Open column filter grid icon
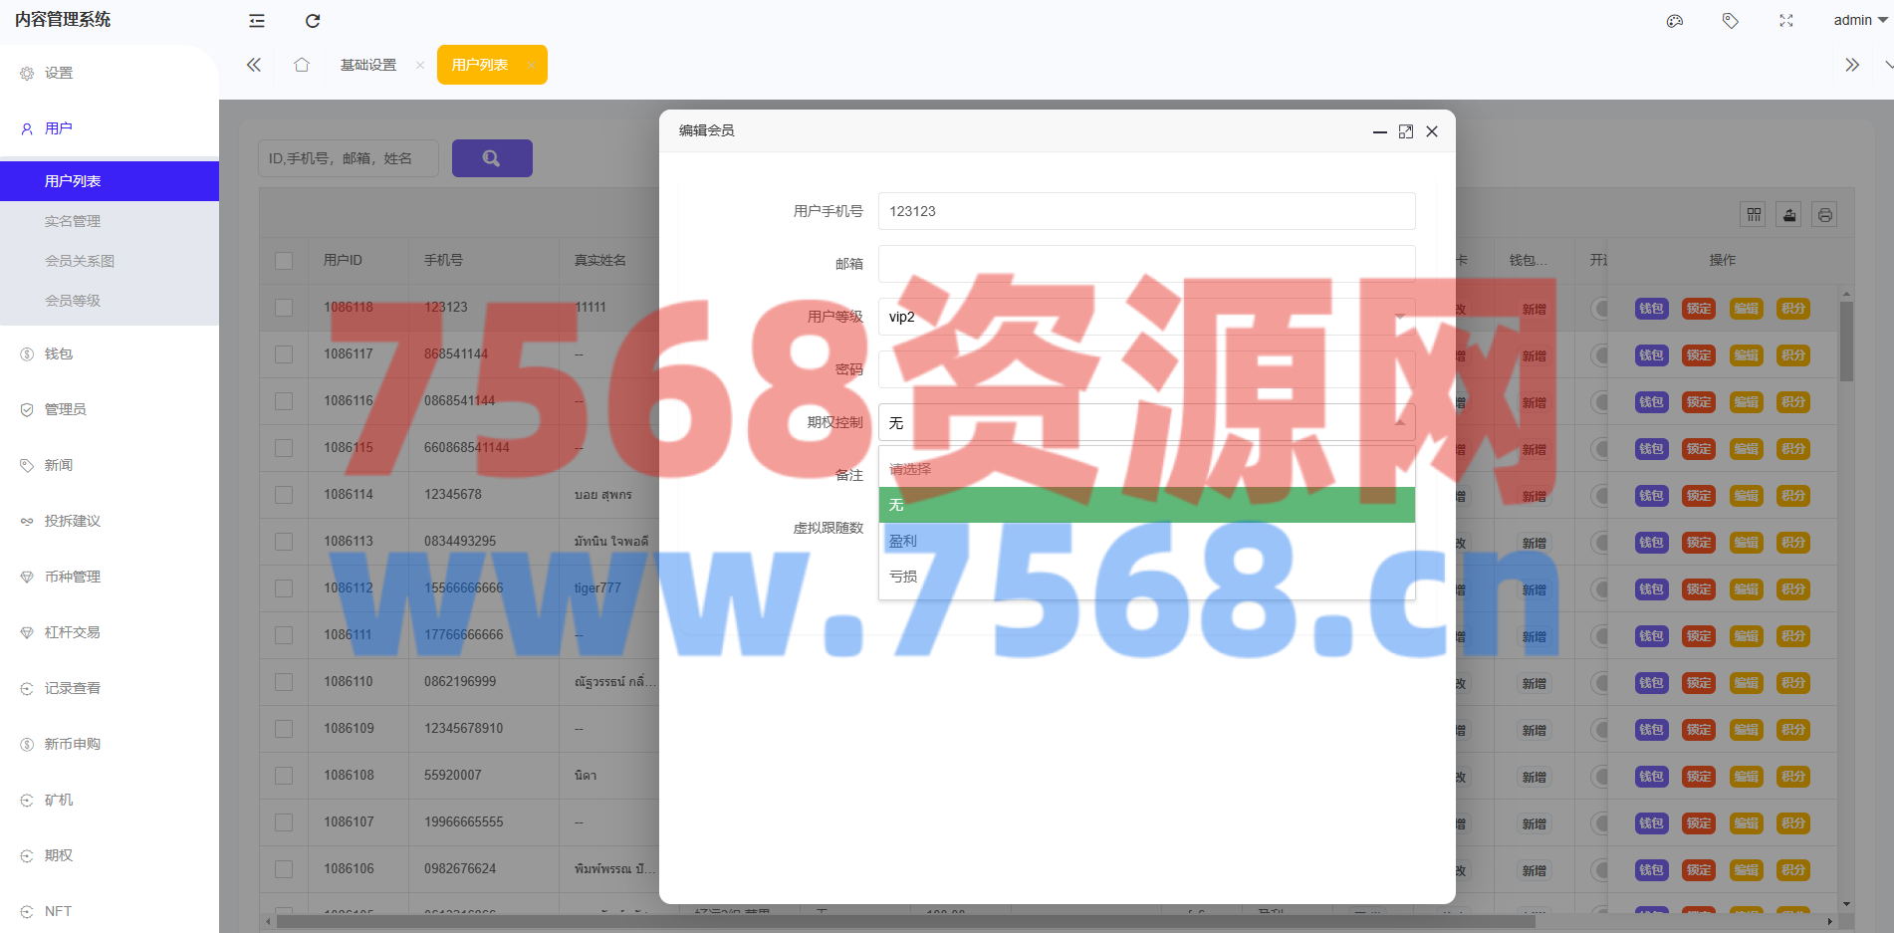1894x933 pixels. pos(1754,215)
